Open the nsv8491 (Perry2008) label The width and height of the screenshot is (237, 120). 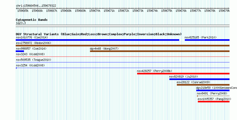[x=212, y=93]
